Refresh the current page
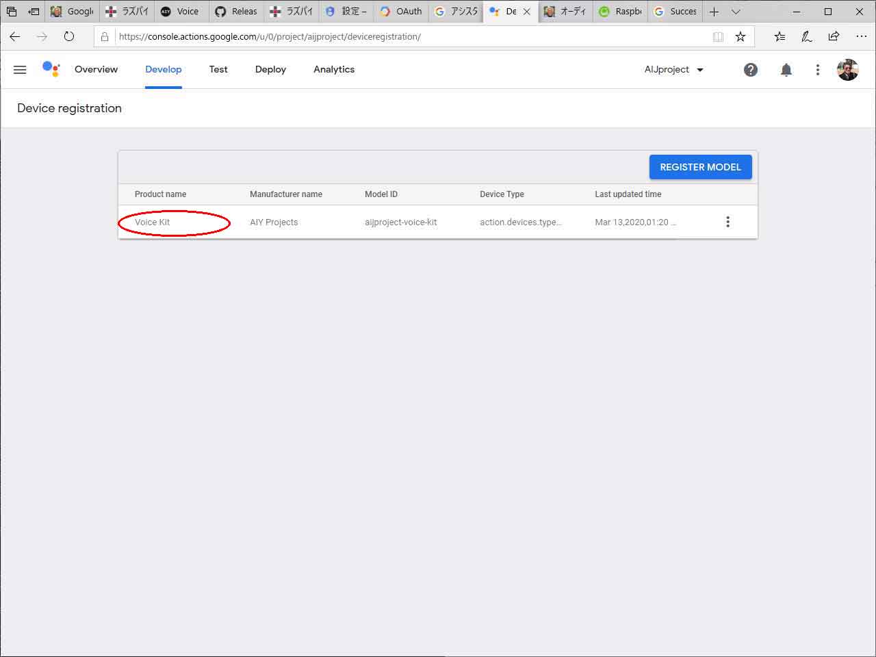Image resolution: width=876 pixels, height=657 pixels. pyautogui.click(x=69, y=36)
